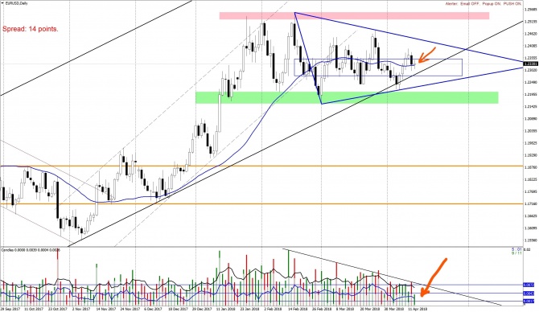
Task: Select the pink resistance zone rectangle
Action: 354,15
